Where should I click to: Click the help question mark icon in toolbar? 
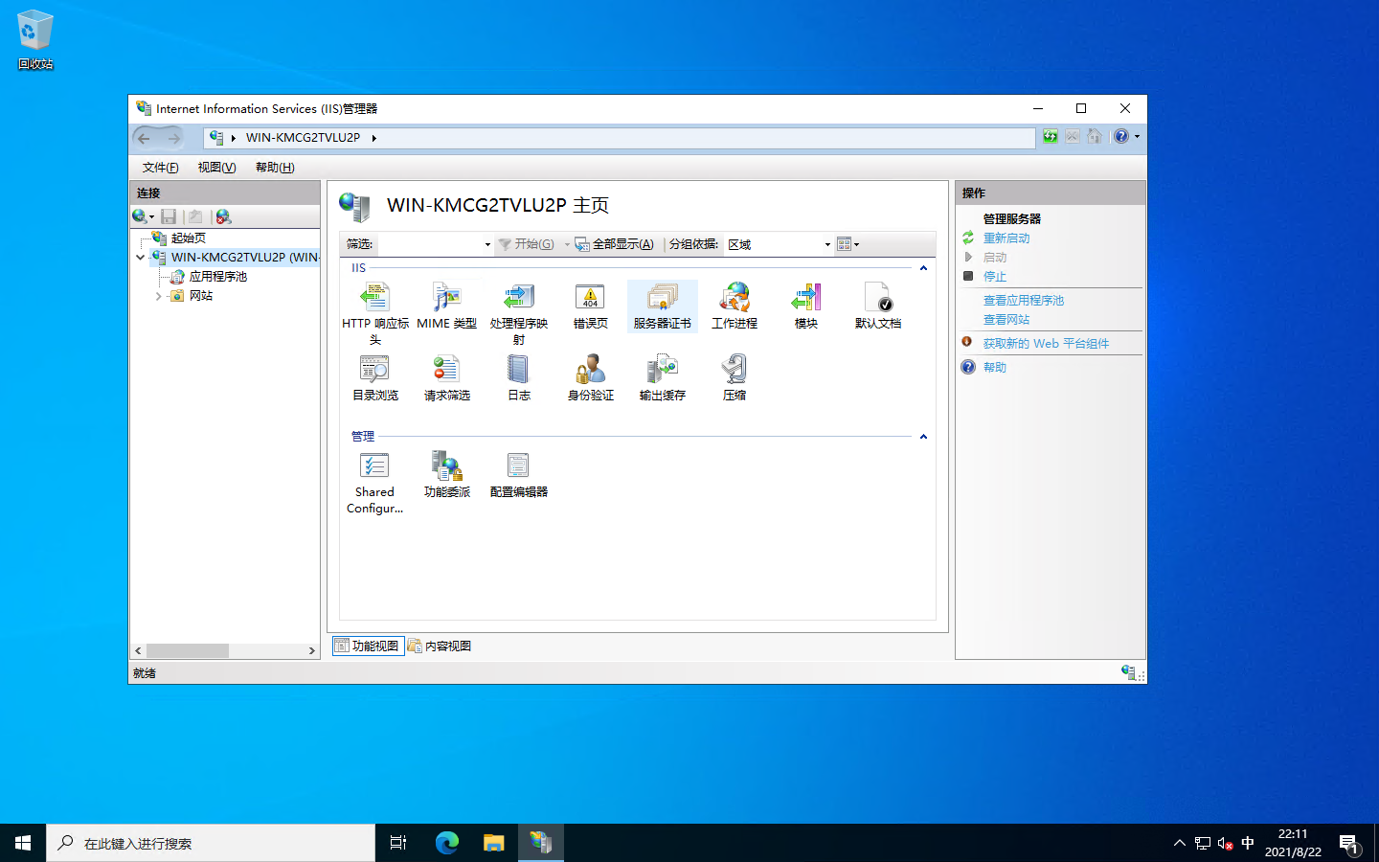[1120, 137]
